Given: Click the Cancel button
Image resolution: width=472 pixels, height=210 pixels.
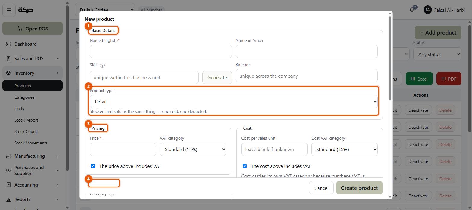Looking at the screenshot, I should point(321,188).
